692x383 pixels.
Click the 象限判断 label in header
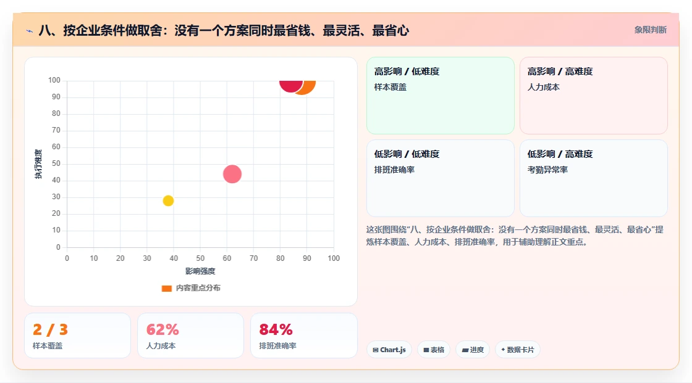coord(650,30)
